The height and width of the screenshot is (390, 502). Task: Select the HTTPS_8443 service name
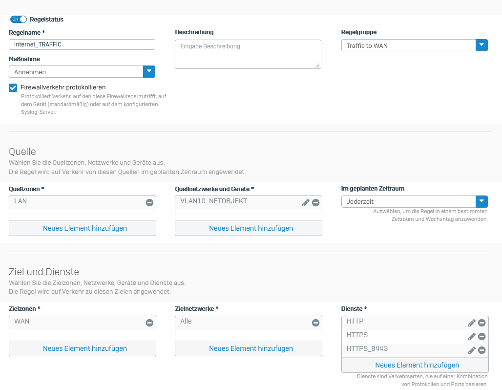click(x=367, y=348)
